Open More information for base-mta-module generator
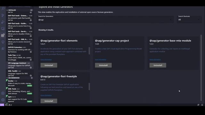 (x=155, y=60)
